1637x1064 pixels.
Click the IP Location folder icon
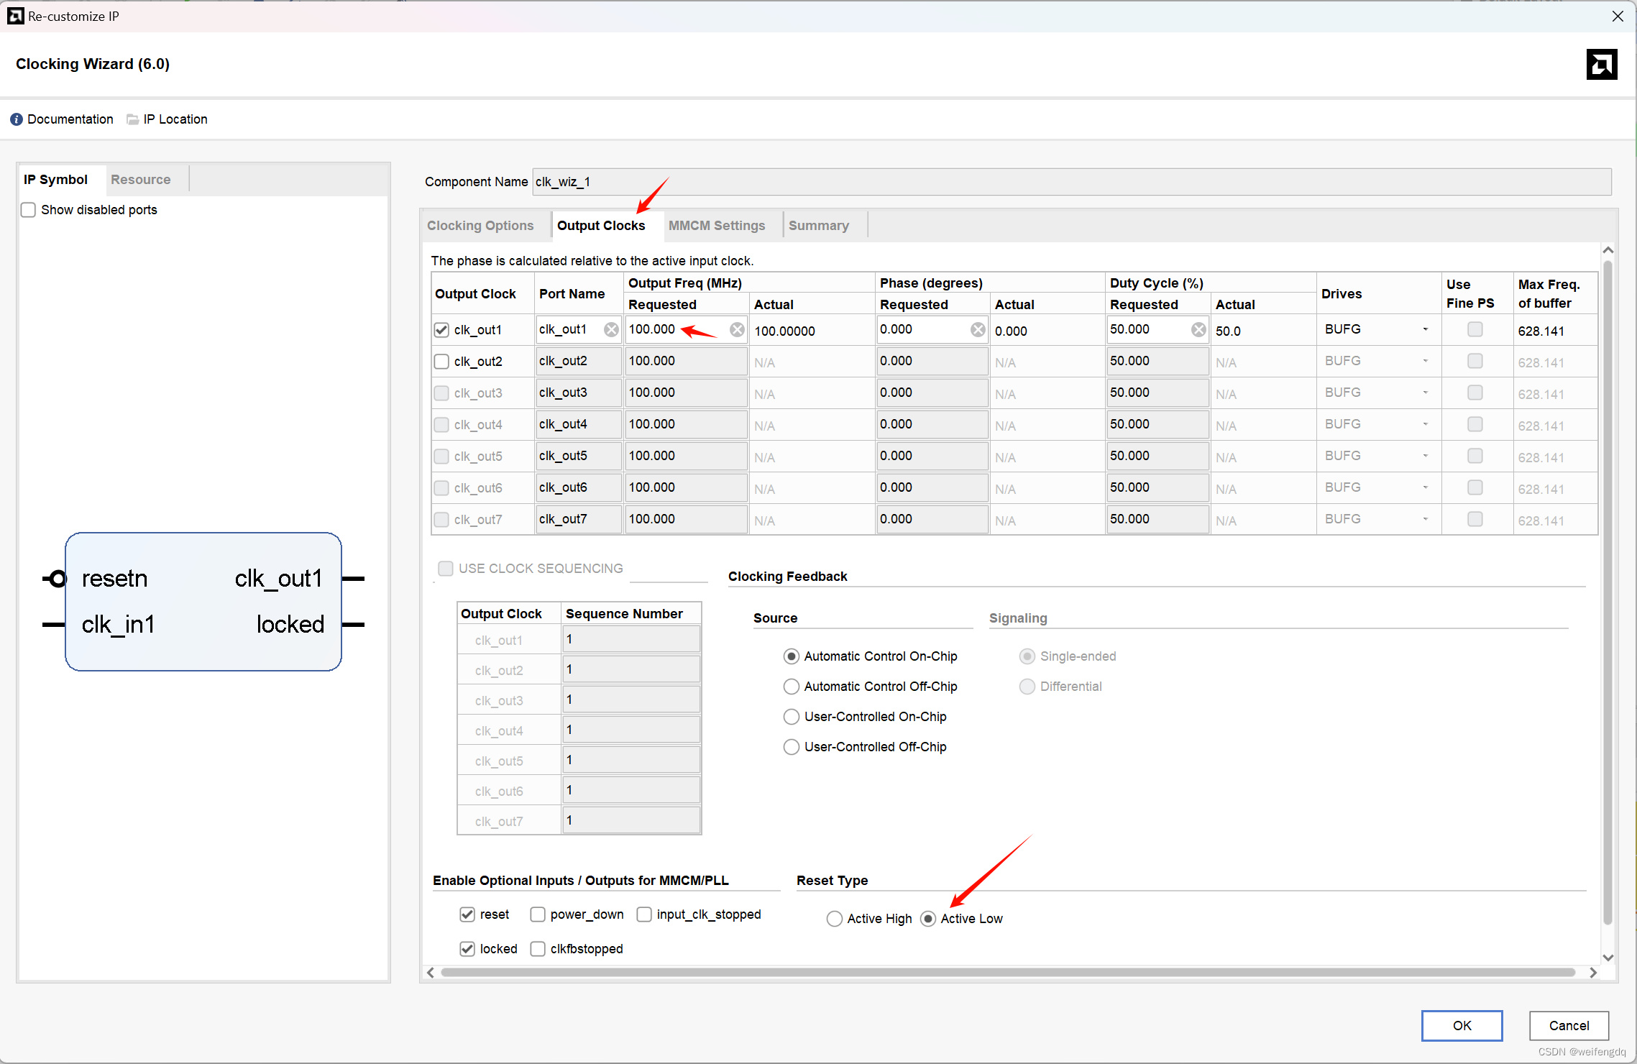(133, 119)
